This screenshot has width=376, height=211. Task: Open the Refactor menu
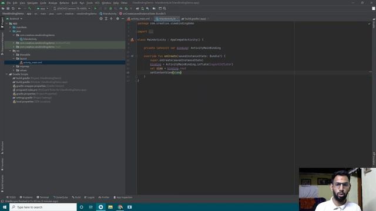coord(64,3)
